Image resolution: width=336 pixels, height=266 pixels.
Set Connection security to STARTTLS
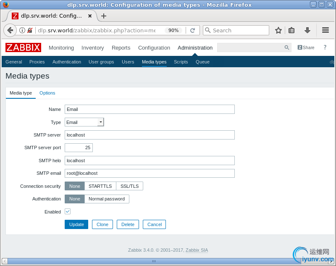click(100, 186)
